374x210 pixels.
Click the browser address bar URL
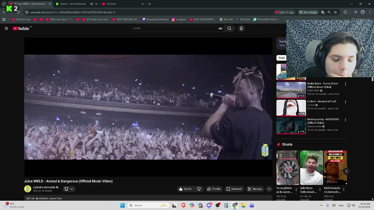tap(73, 12)
